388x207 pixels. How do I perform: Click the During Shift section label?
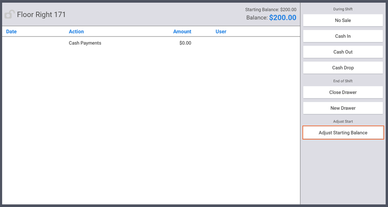pyautogui.click(x=343, y=9)
